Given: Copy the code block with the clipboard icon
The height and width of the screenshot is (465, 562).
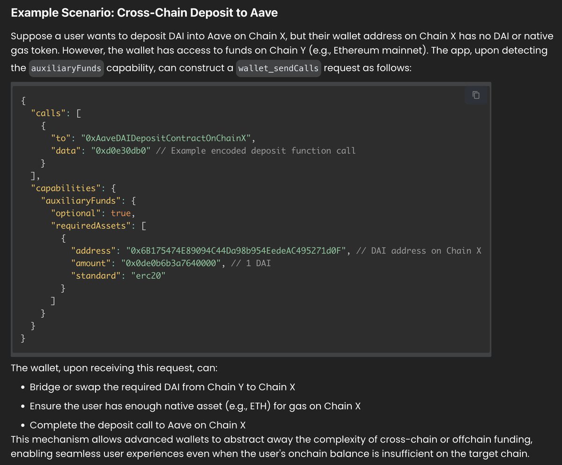Looking at the screenshot, I should (x=476, y=95).
